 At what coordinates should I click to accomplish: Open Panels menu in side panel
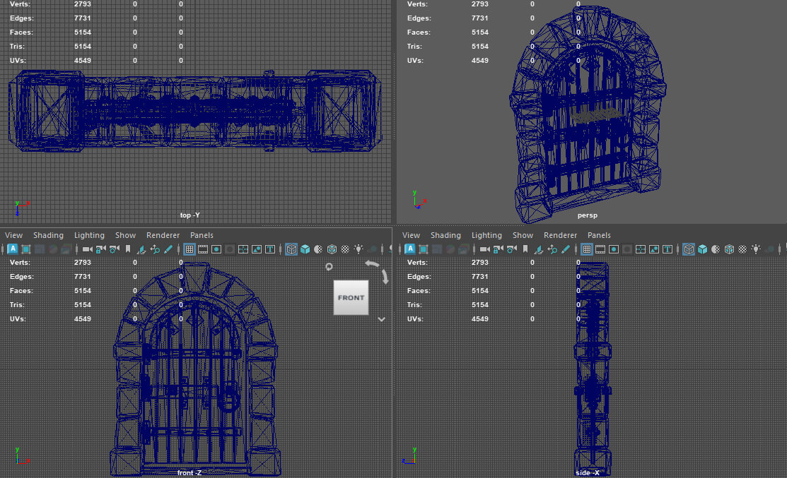[x=600, y=235]
